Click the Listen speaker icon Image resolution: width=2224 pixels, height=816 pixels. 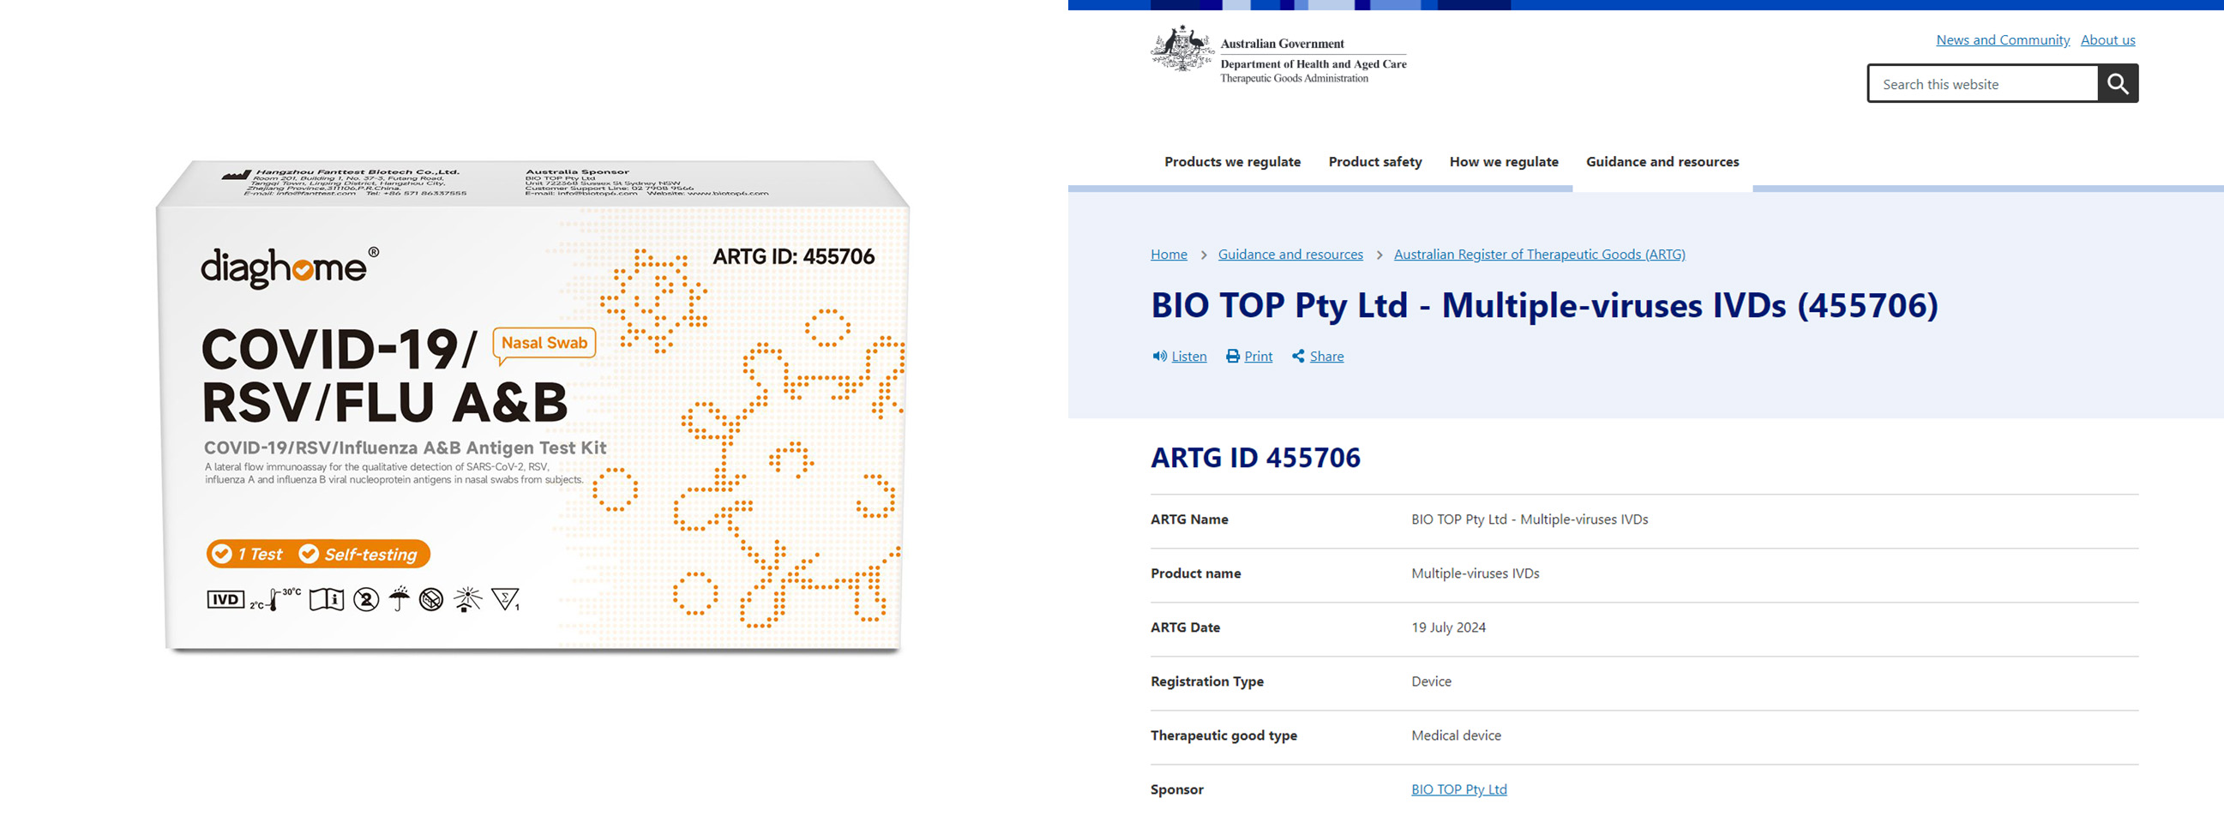pos(1158,356)
